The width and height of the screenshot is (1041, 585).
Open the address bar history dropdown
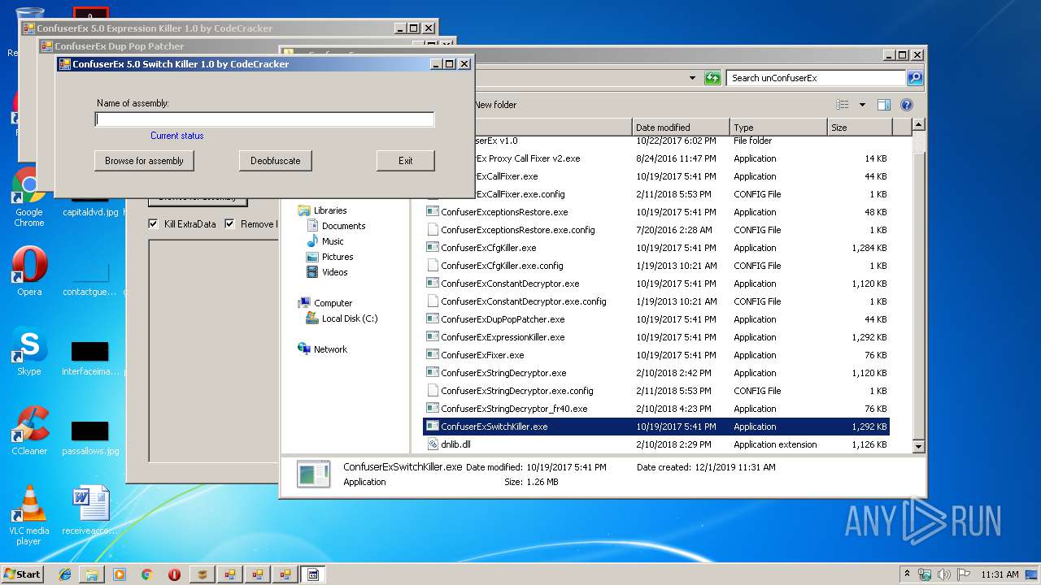point(692,78)
